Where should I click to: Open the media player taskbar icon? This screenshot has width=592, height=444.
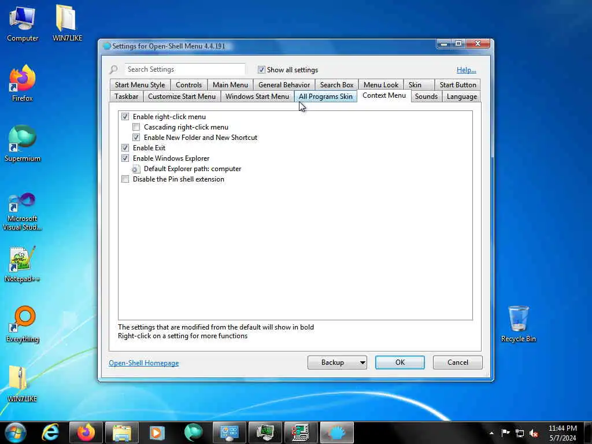tap(157, 432)
